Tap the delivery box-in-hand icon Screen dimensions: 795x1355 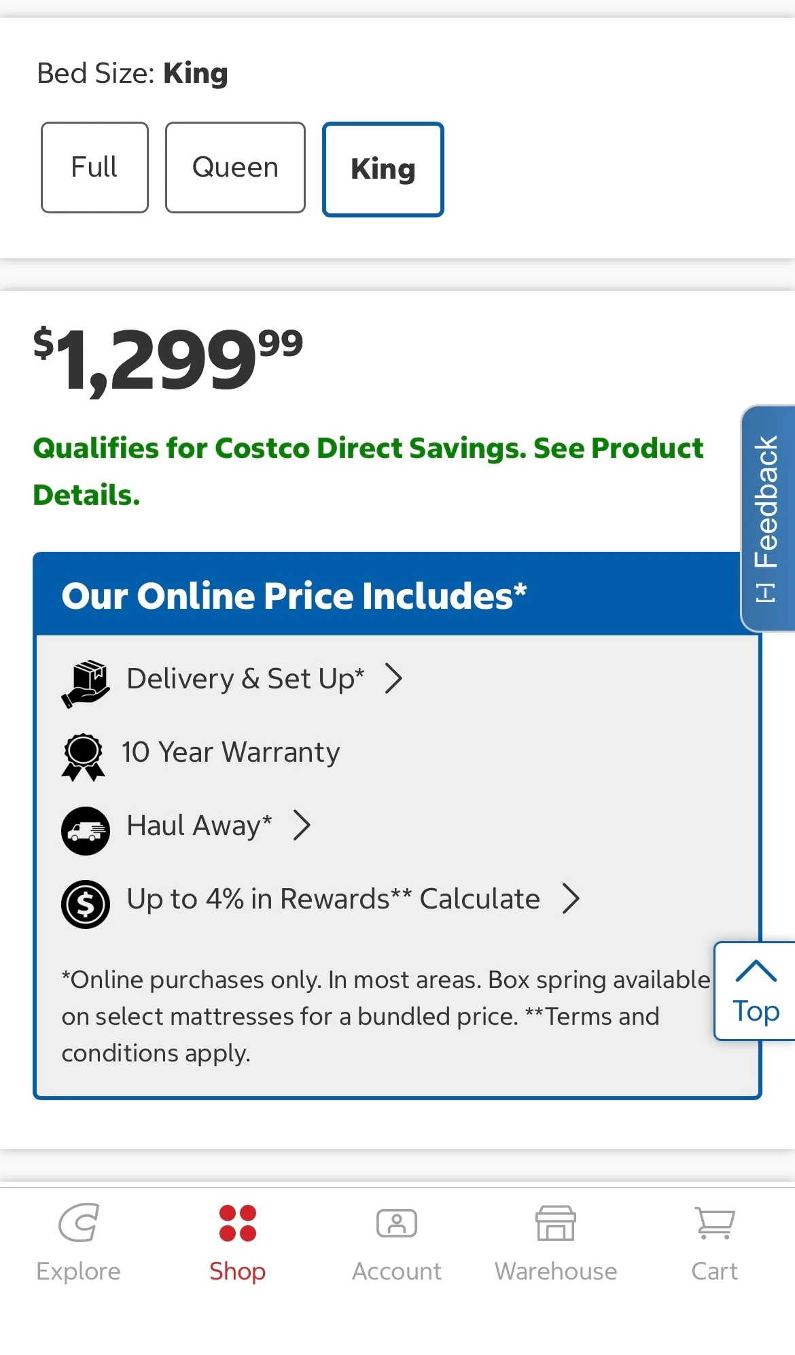coord(86,682)
